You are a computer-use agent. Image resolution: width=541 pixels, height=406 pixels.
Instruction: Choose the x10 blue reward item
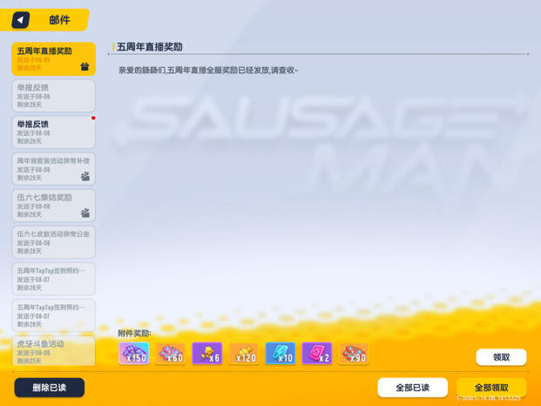(281, 353)
